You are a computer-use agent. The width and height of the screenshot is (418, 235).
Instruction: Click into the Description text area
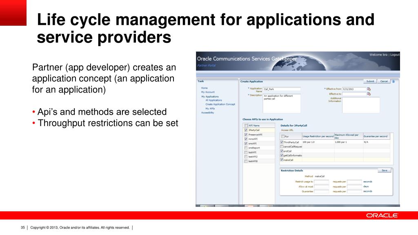282,103
